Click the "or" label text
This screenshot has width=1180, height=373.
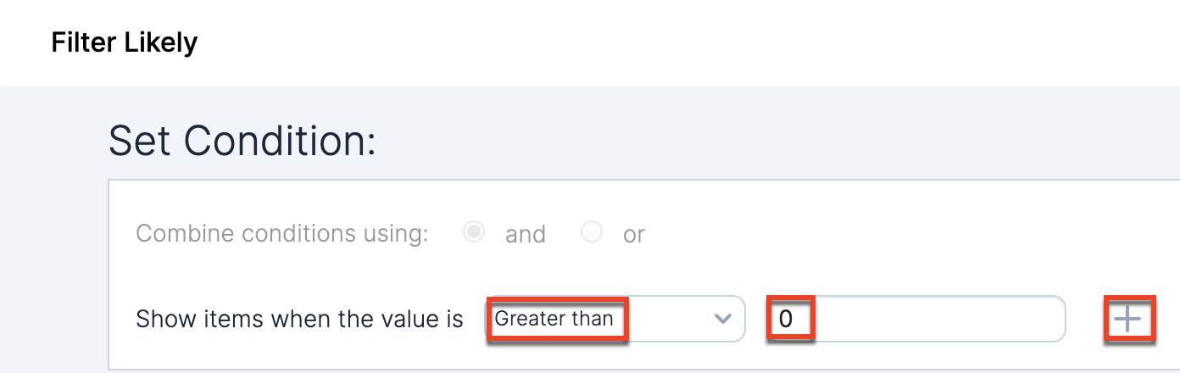click(x=633, y=234)
